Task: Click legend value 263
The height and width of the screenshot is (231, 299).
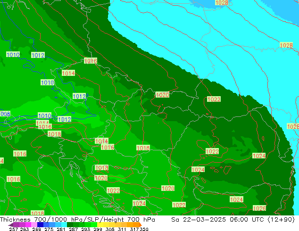Action: point(24,229)
